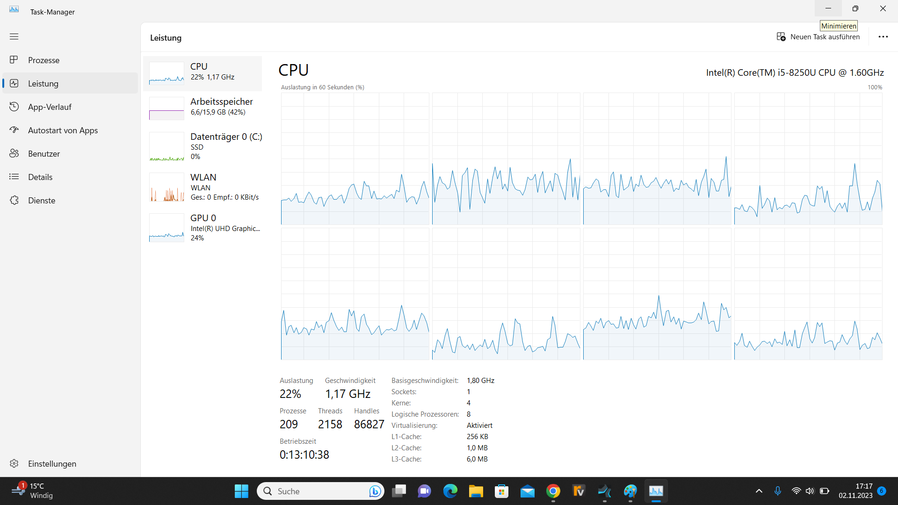
Task: Click the Auslastung value 22%
Action: coord(290,394)
